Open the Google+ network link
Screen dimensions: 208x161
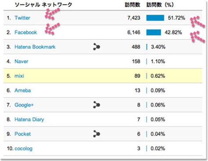[24, 105]
